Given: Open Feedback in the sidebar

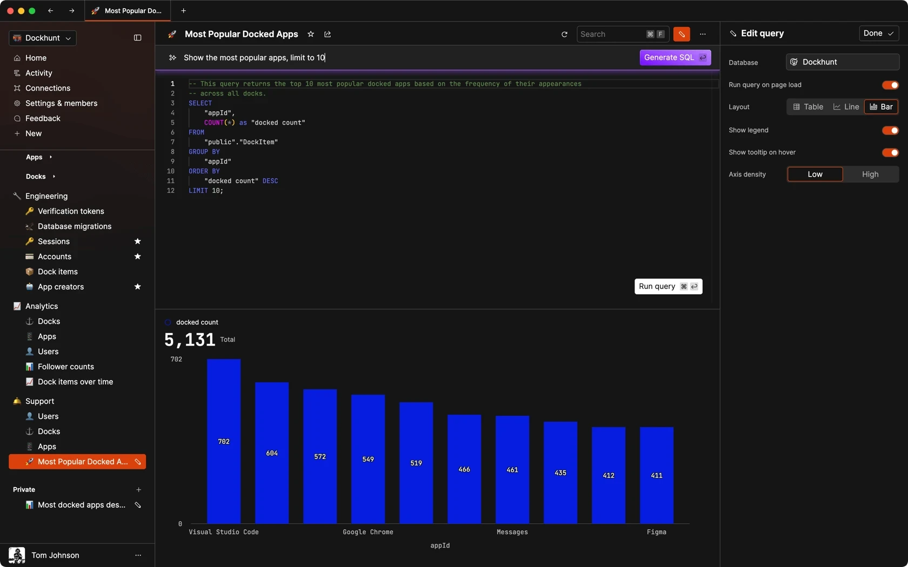Looking at the screenshot, I should pos(43,118).
